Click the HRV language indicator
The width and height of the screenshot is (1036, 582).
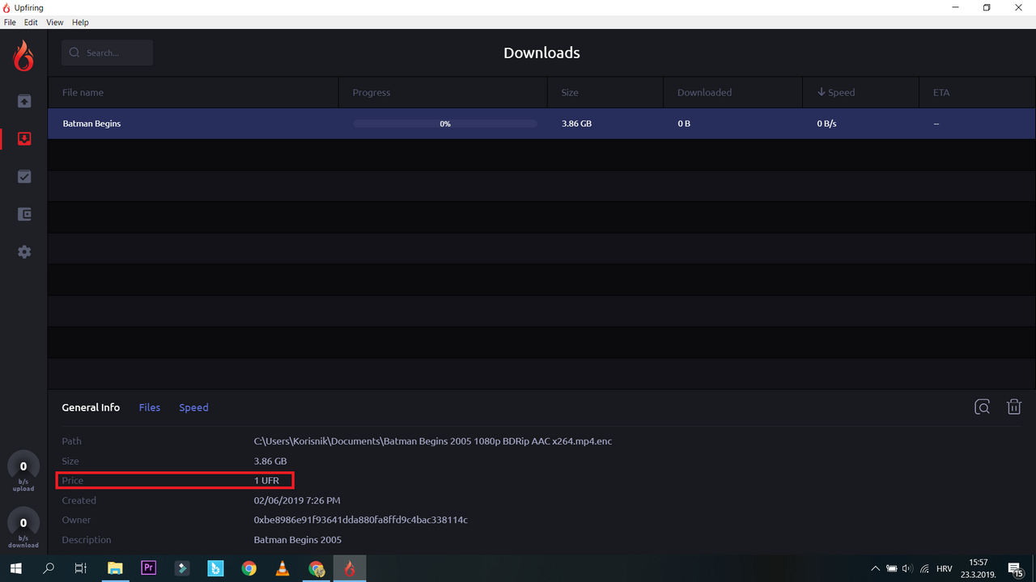point(944,568)
